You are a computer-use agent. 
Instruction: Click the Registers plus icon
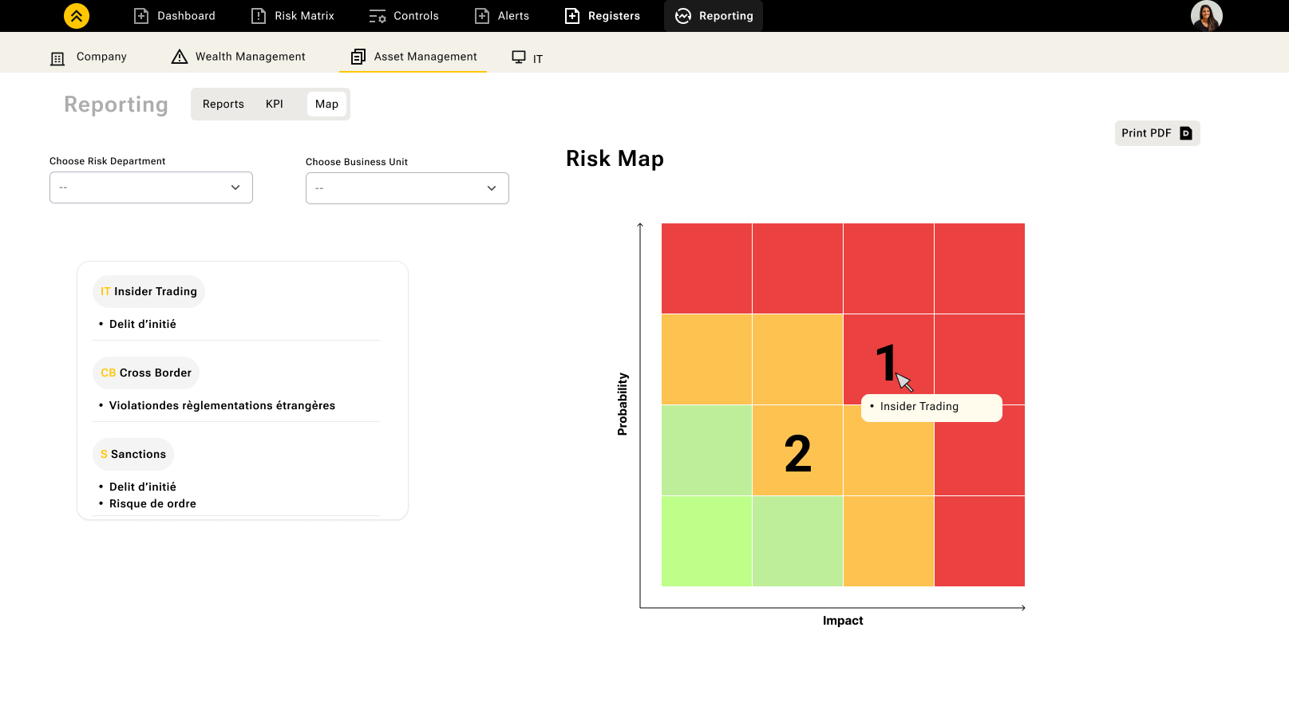point(572,16)
